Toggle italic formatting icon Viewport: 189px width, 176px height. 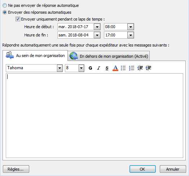[98, 68]
